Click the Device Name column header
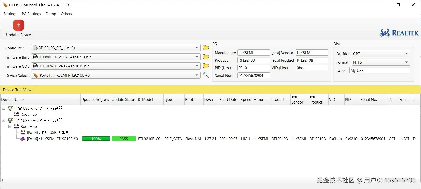 tap(40, 100)
